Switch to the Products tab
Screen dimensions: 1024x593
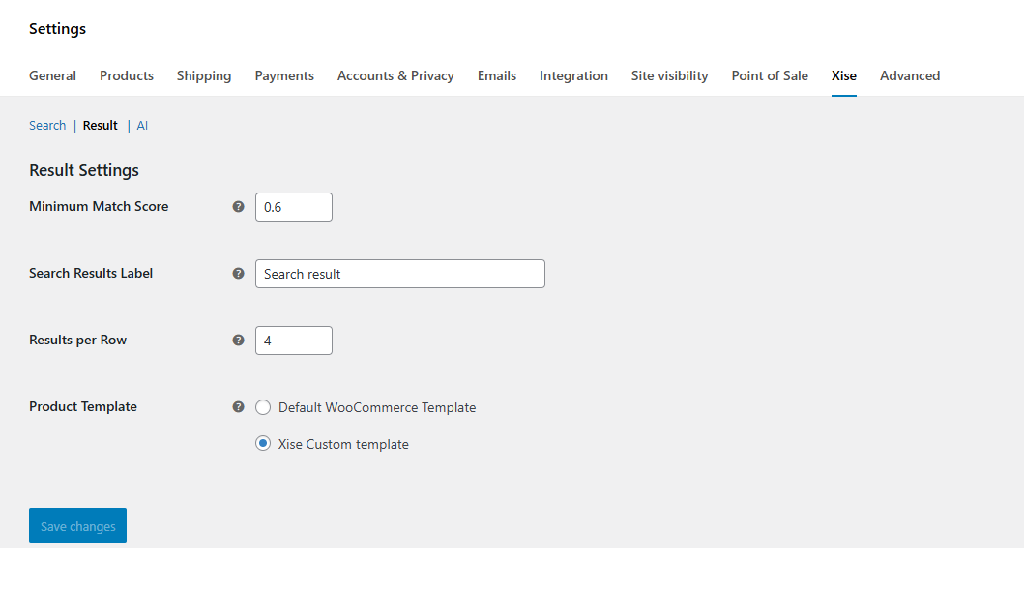pyautogui.click(x=127, y=75)
